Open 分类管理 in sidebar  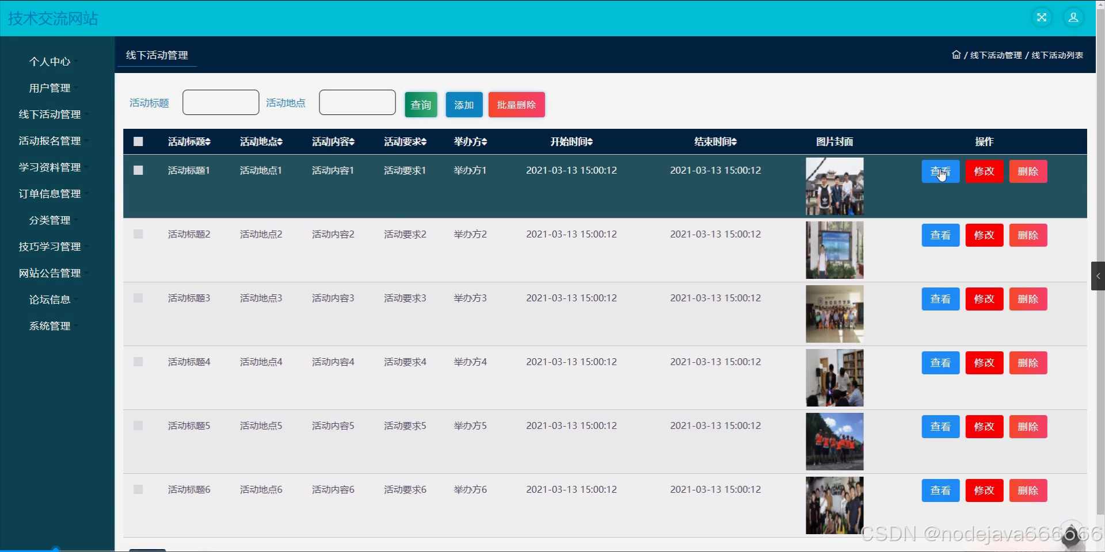tap(50, 220)
